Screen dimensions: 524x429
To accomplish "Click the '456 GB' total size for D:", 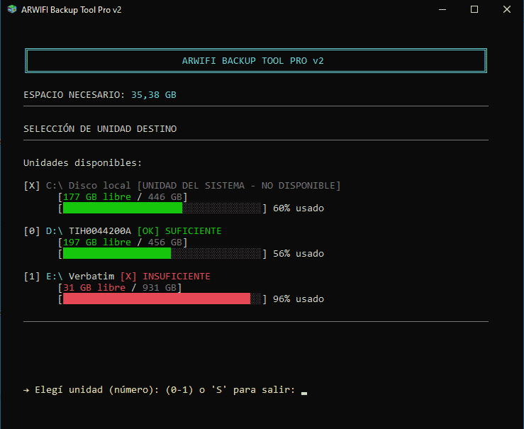I will [x=165, y=243].
